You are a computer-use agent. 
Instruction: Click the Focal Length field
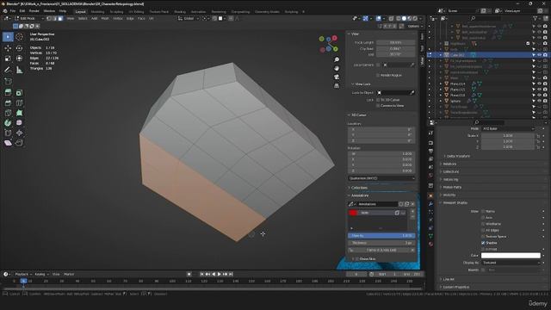click(395, 42)
